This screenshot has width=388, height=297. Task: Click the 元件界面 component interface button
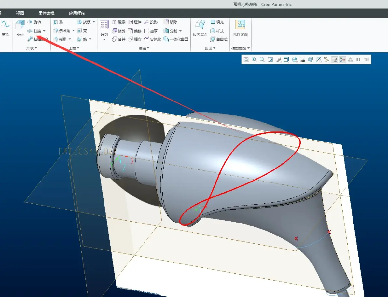(240, 28)
